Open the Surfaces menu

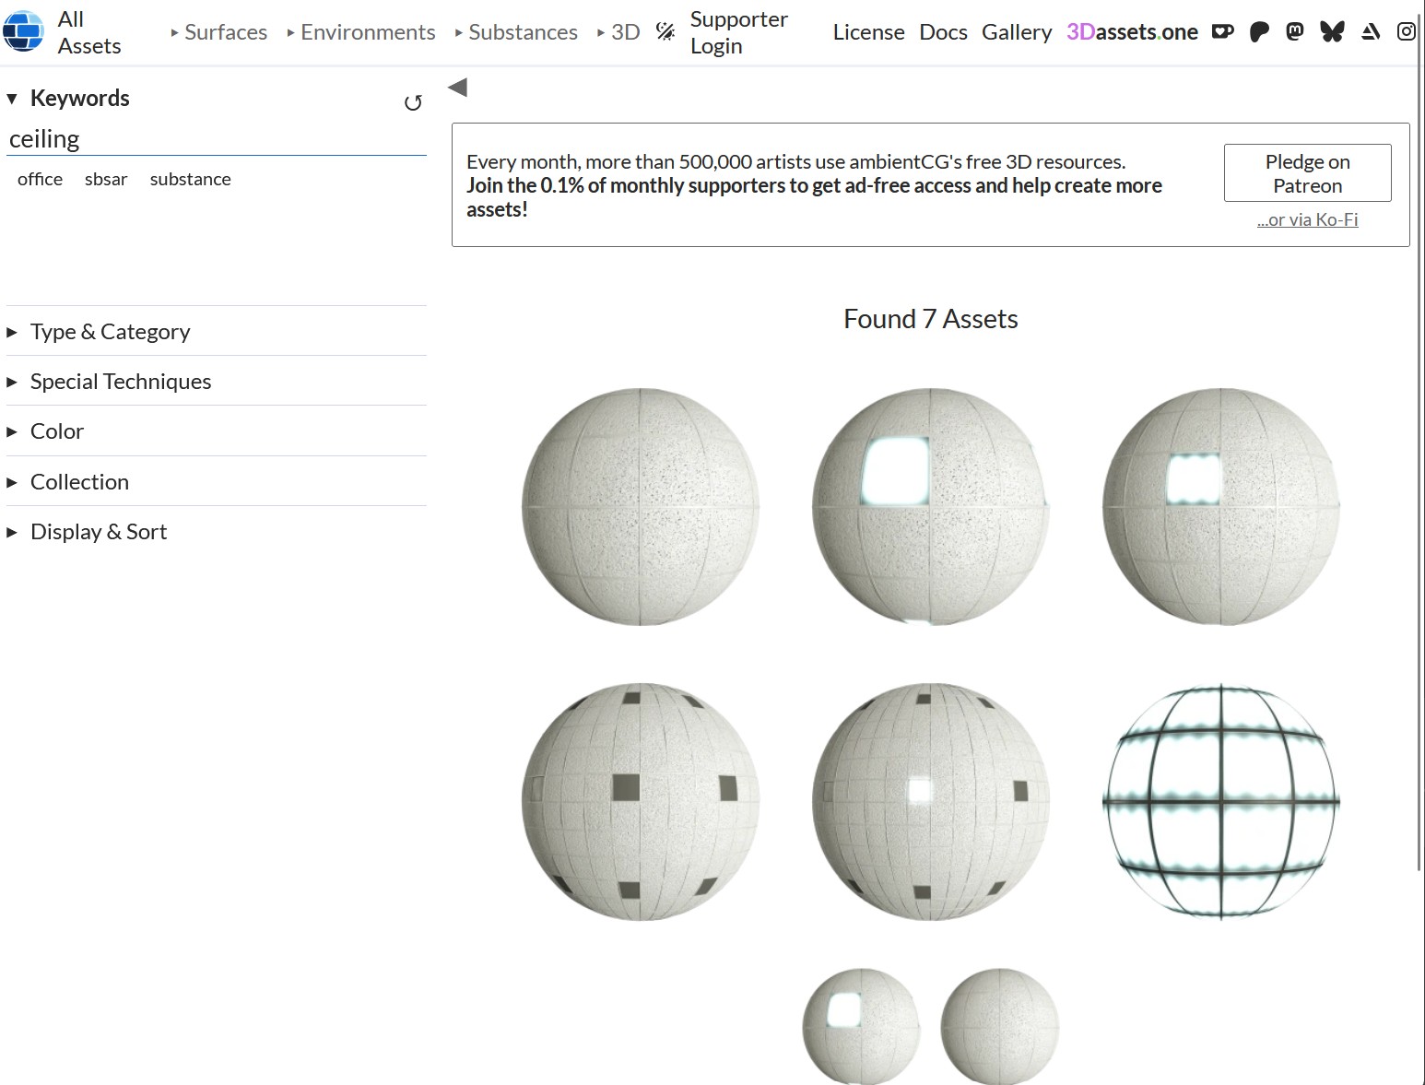219,32
